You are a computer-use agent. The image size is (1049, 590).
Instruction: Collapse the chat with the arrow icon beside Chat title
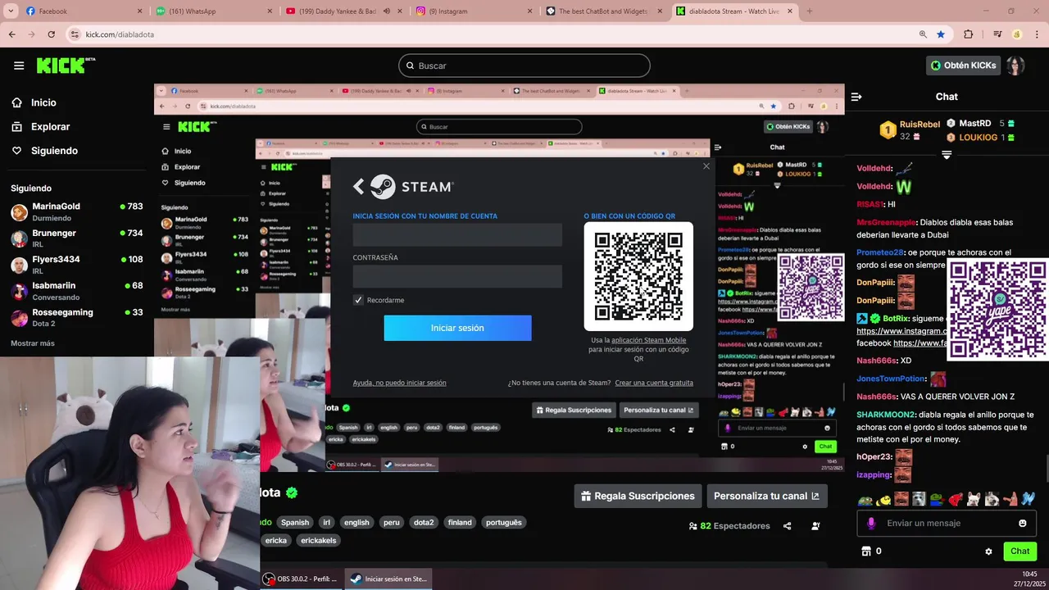(x=856, y=97)
